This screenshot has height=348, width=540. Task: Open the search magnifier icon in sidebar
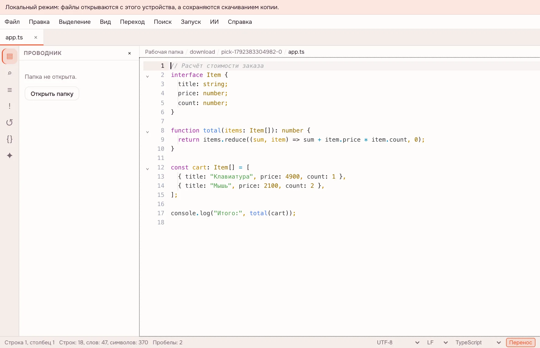[x=10, y=73]
